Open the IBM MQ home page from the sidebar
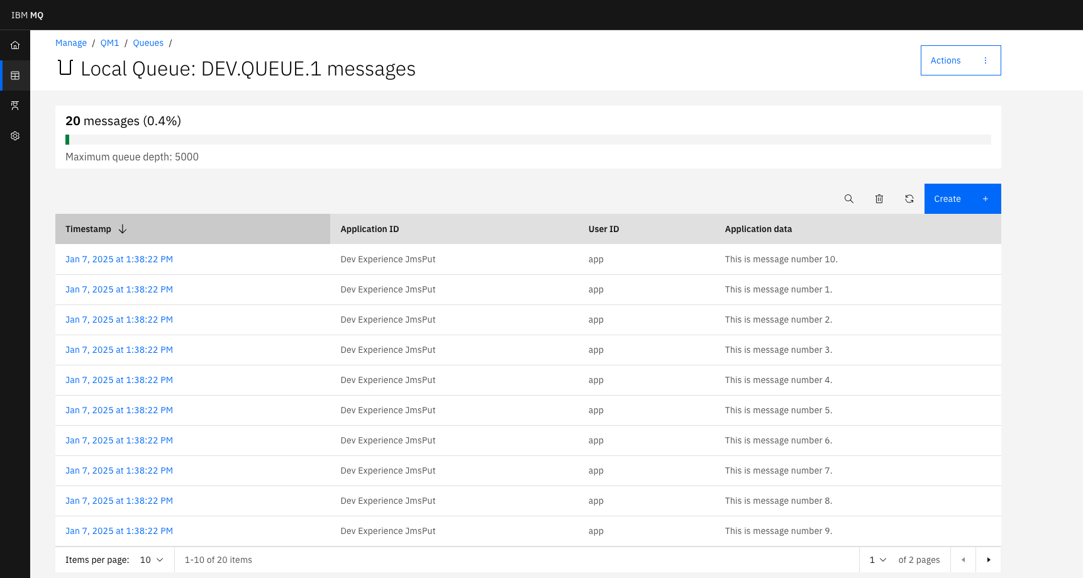 14,45
